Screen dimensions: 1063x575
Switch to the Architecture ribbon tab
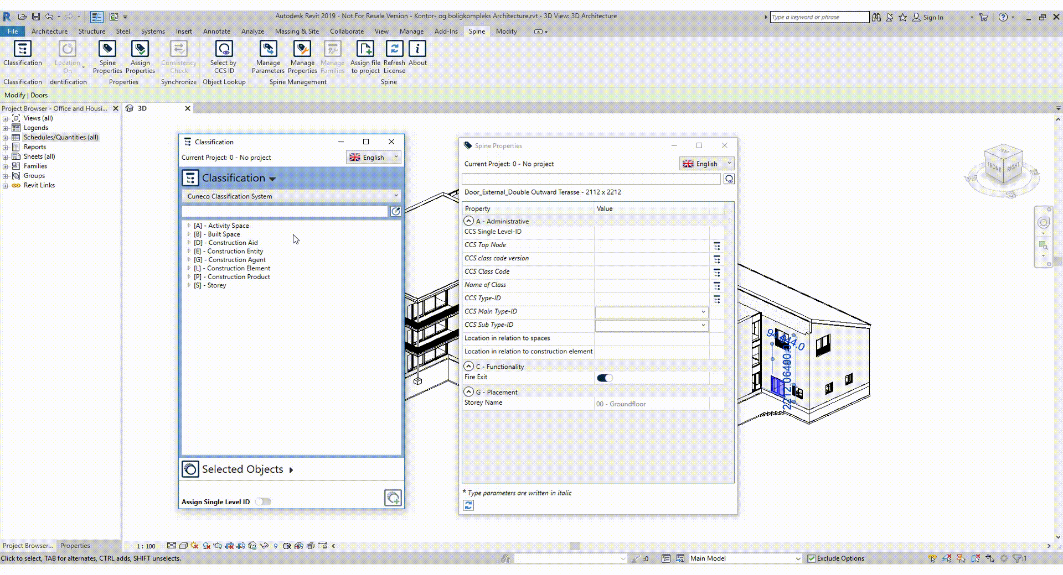point(49,32)
